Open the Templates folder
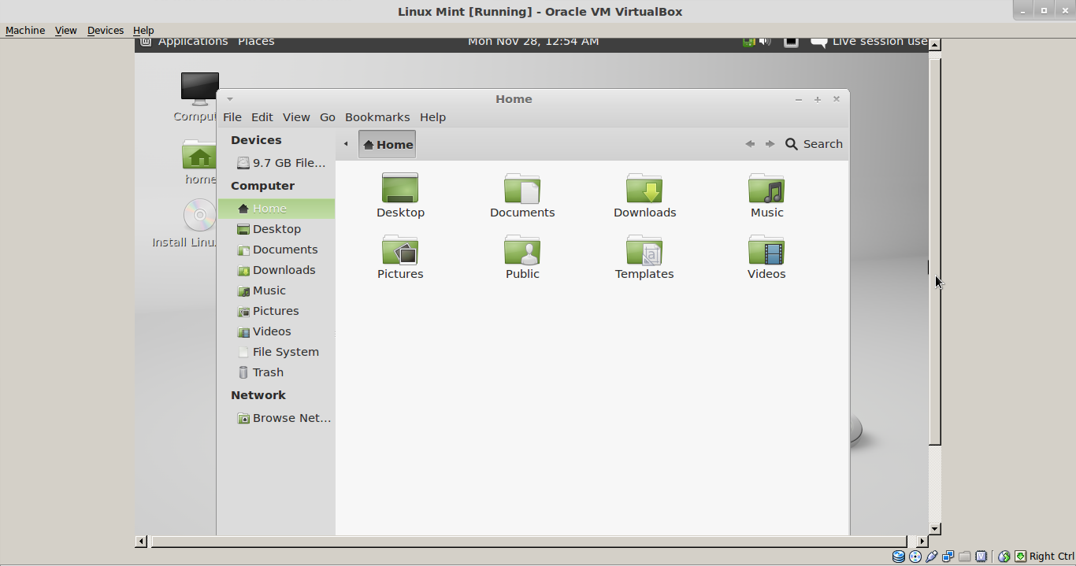This screenshot has height=566, width=1076. click(x=644, y=257)
